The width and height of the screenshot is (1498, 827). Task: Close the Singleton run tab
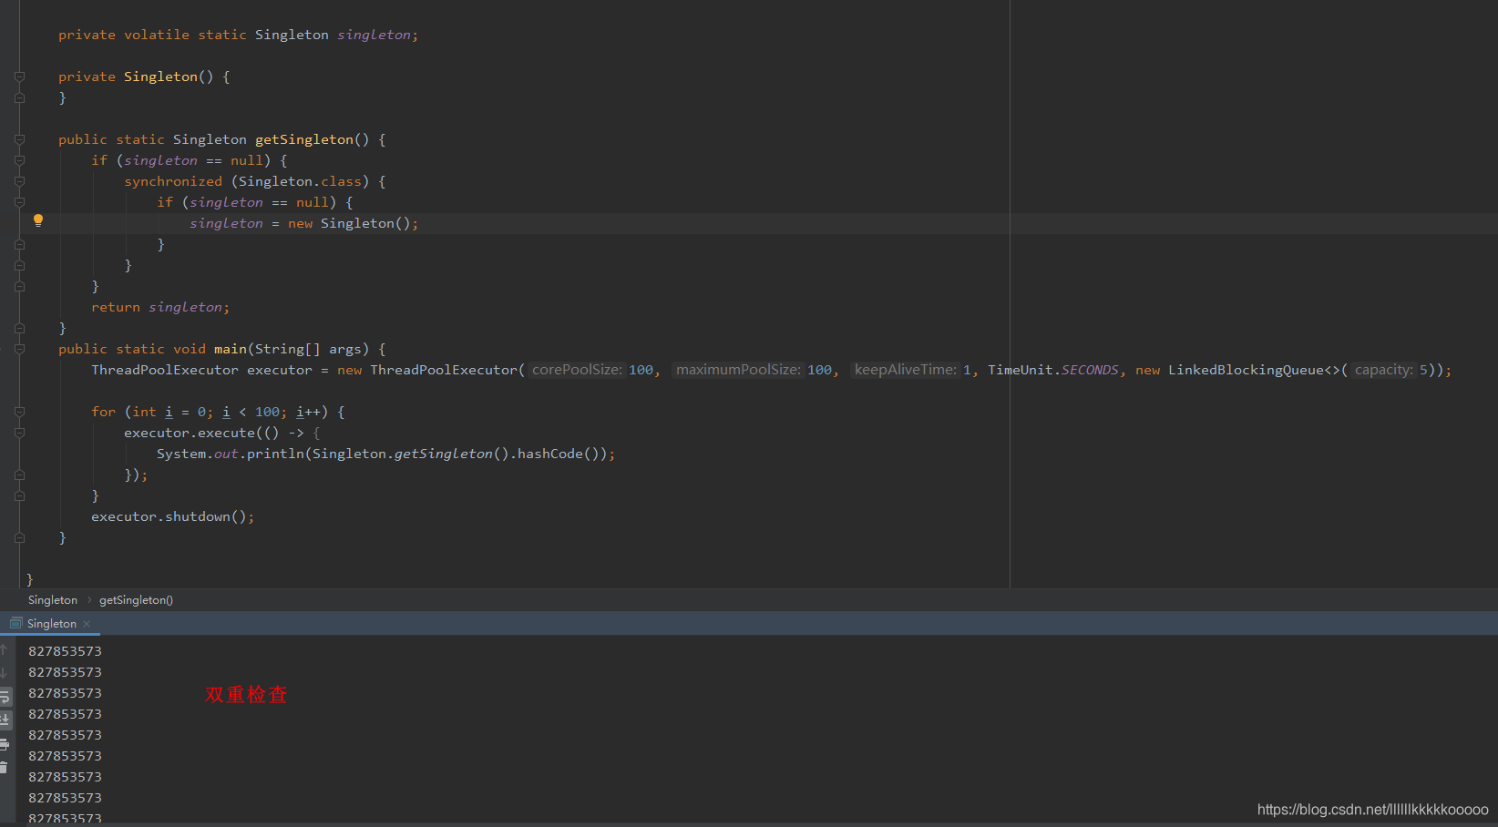pos(87,624)
